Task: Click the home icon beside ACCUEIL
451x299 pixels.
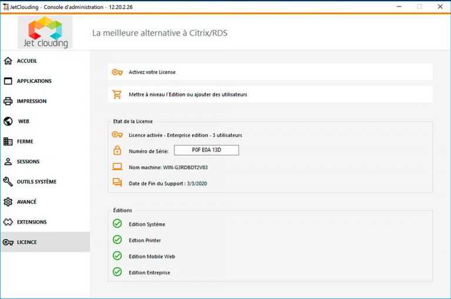Action: pos(8,61)
